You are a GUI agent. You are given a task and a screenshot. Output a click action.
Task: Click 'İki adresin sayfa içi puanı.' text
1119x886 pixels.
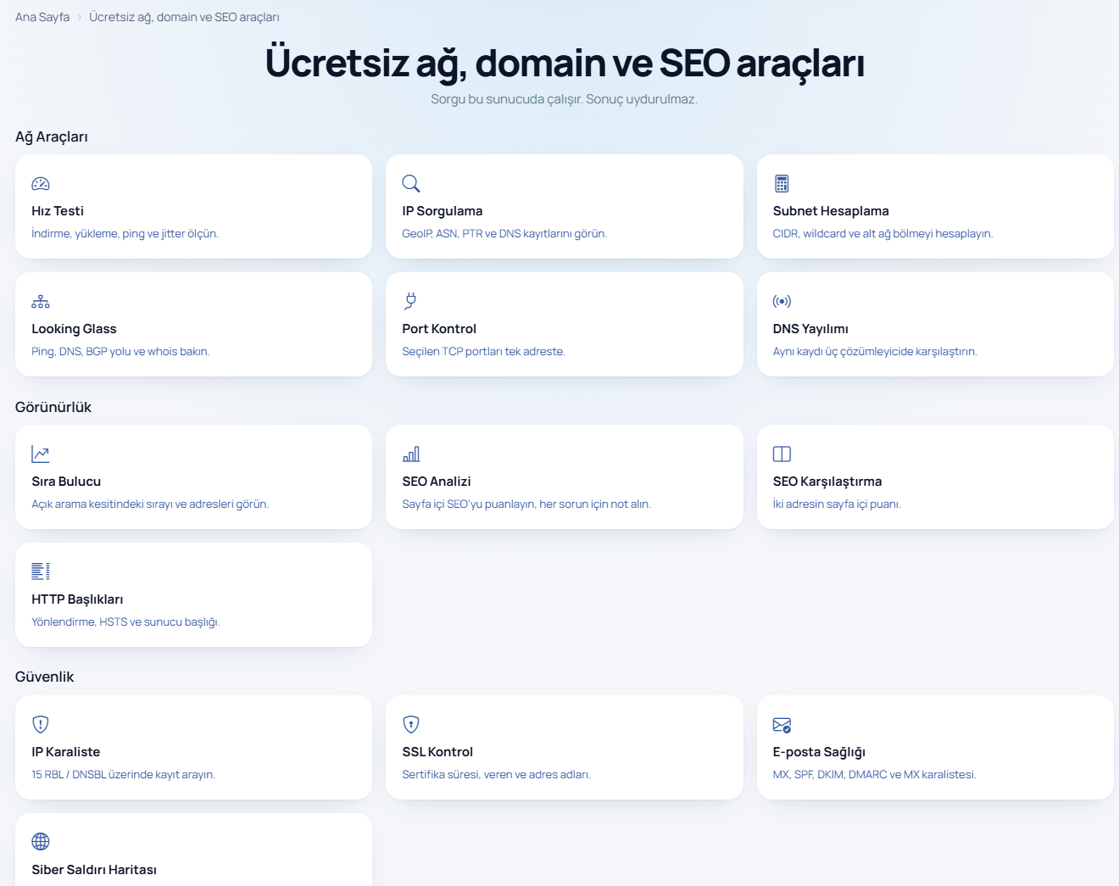[837, 504]
